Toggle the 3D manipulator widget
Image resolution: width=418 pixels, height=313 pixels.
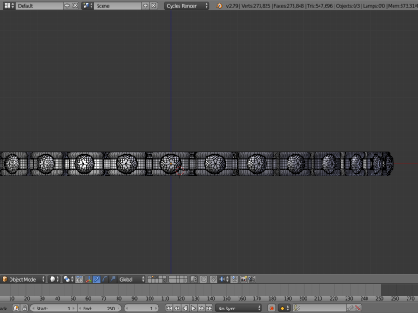coord(89,279)
